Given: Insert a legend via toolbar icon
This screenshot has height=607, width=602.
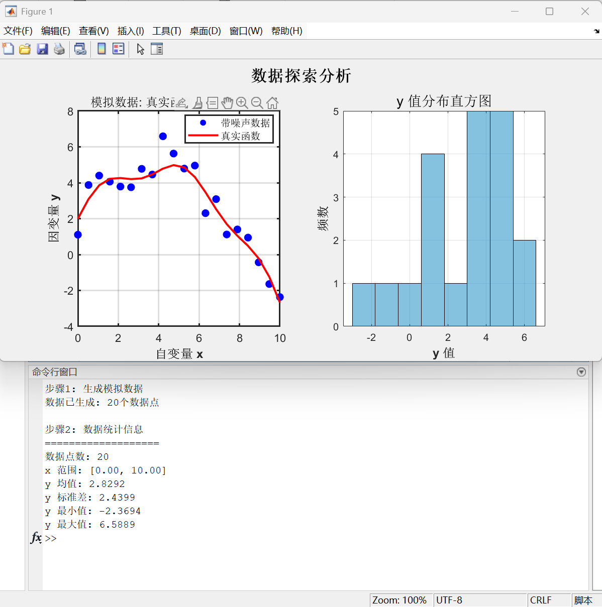Looking at the screenshot, I should [118, 49].
